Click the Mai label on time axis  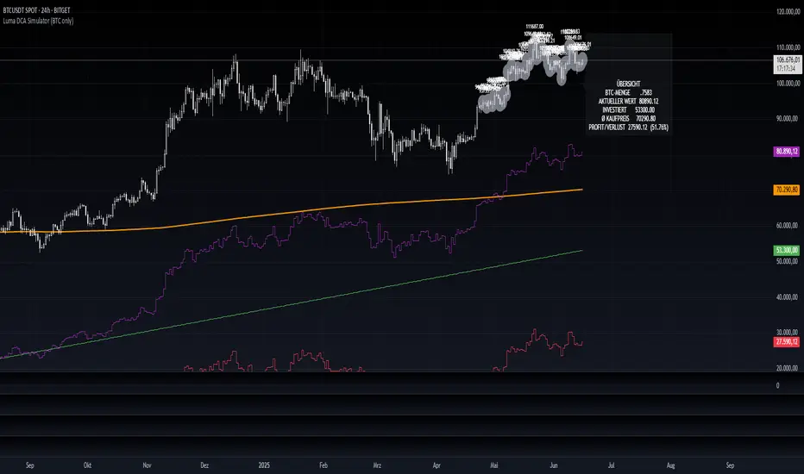click(x=494, y=465)
